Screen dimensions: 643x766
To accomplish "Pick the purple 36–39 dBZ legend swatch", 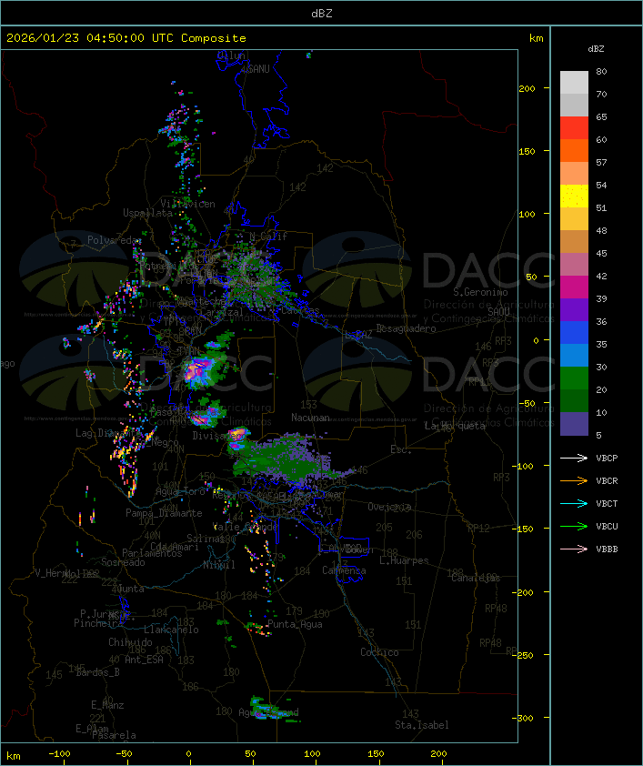I will click(574, 310).
